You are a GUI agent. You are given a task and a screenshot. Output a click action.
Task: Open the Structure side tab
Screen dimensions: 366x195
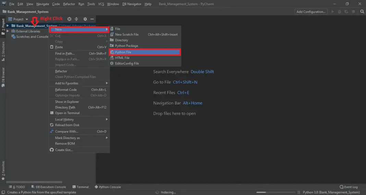(x=3, y=51)
